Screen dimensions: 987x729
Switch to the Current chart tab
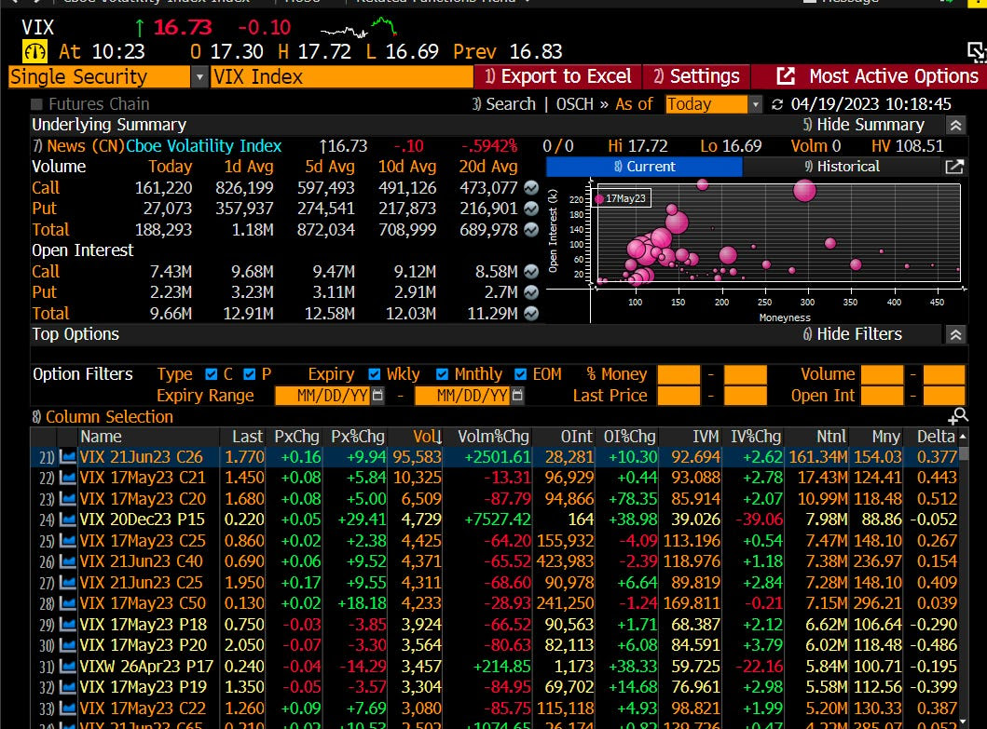click(644, 167)
